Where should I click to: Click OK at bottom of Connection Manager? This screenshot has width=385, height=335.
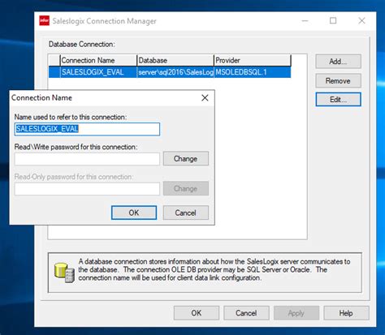[x=197, y=313]
